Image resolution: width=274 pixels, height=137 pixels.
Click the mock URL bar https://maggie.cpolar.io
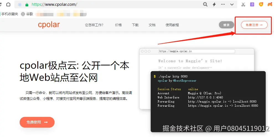197,51
